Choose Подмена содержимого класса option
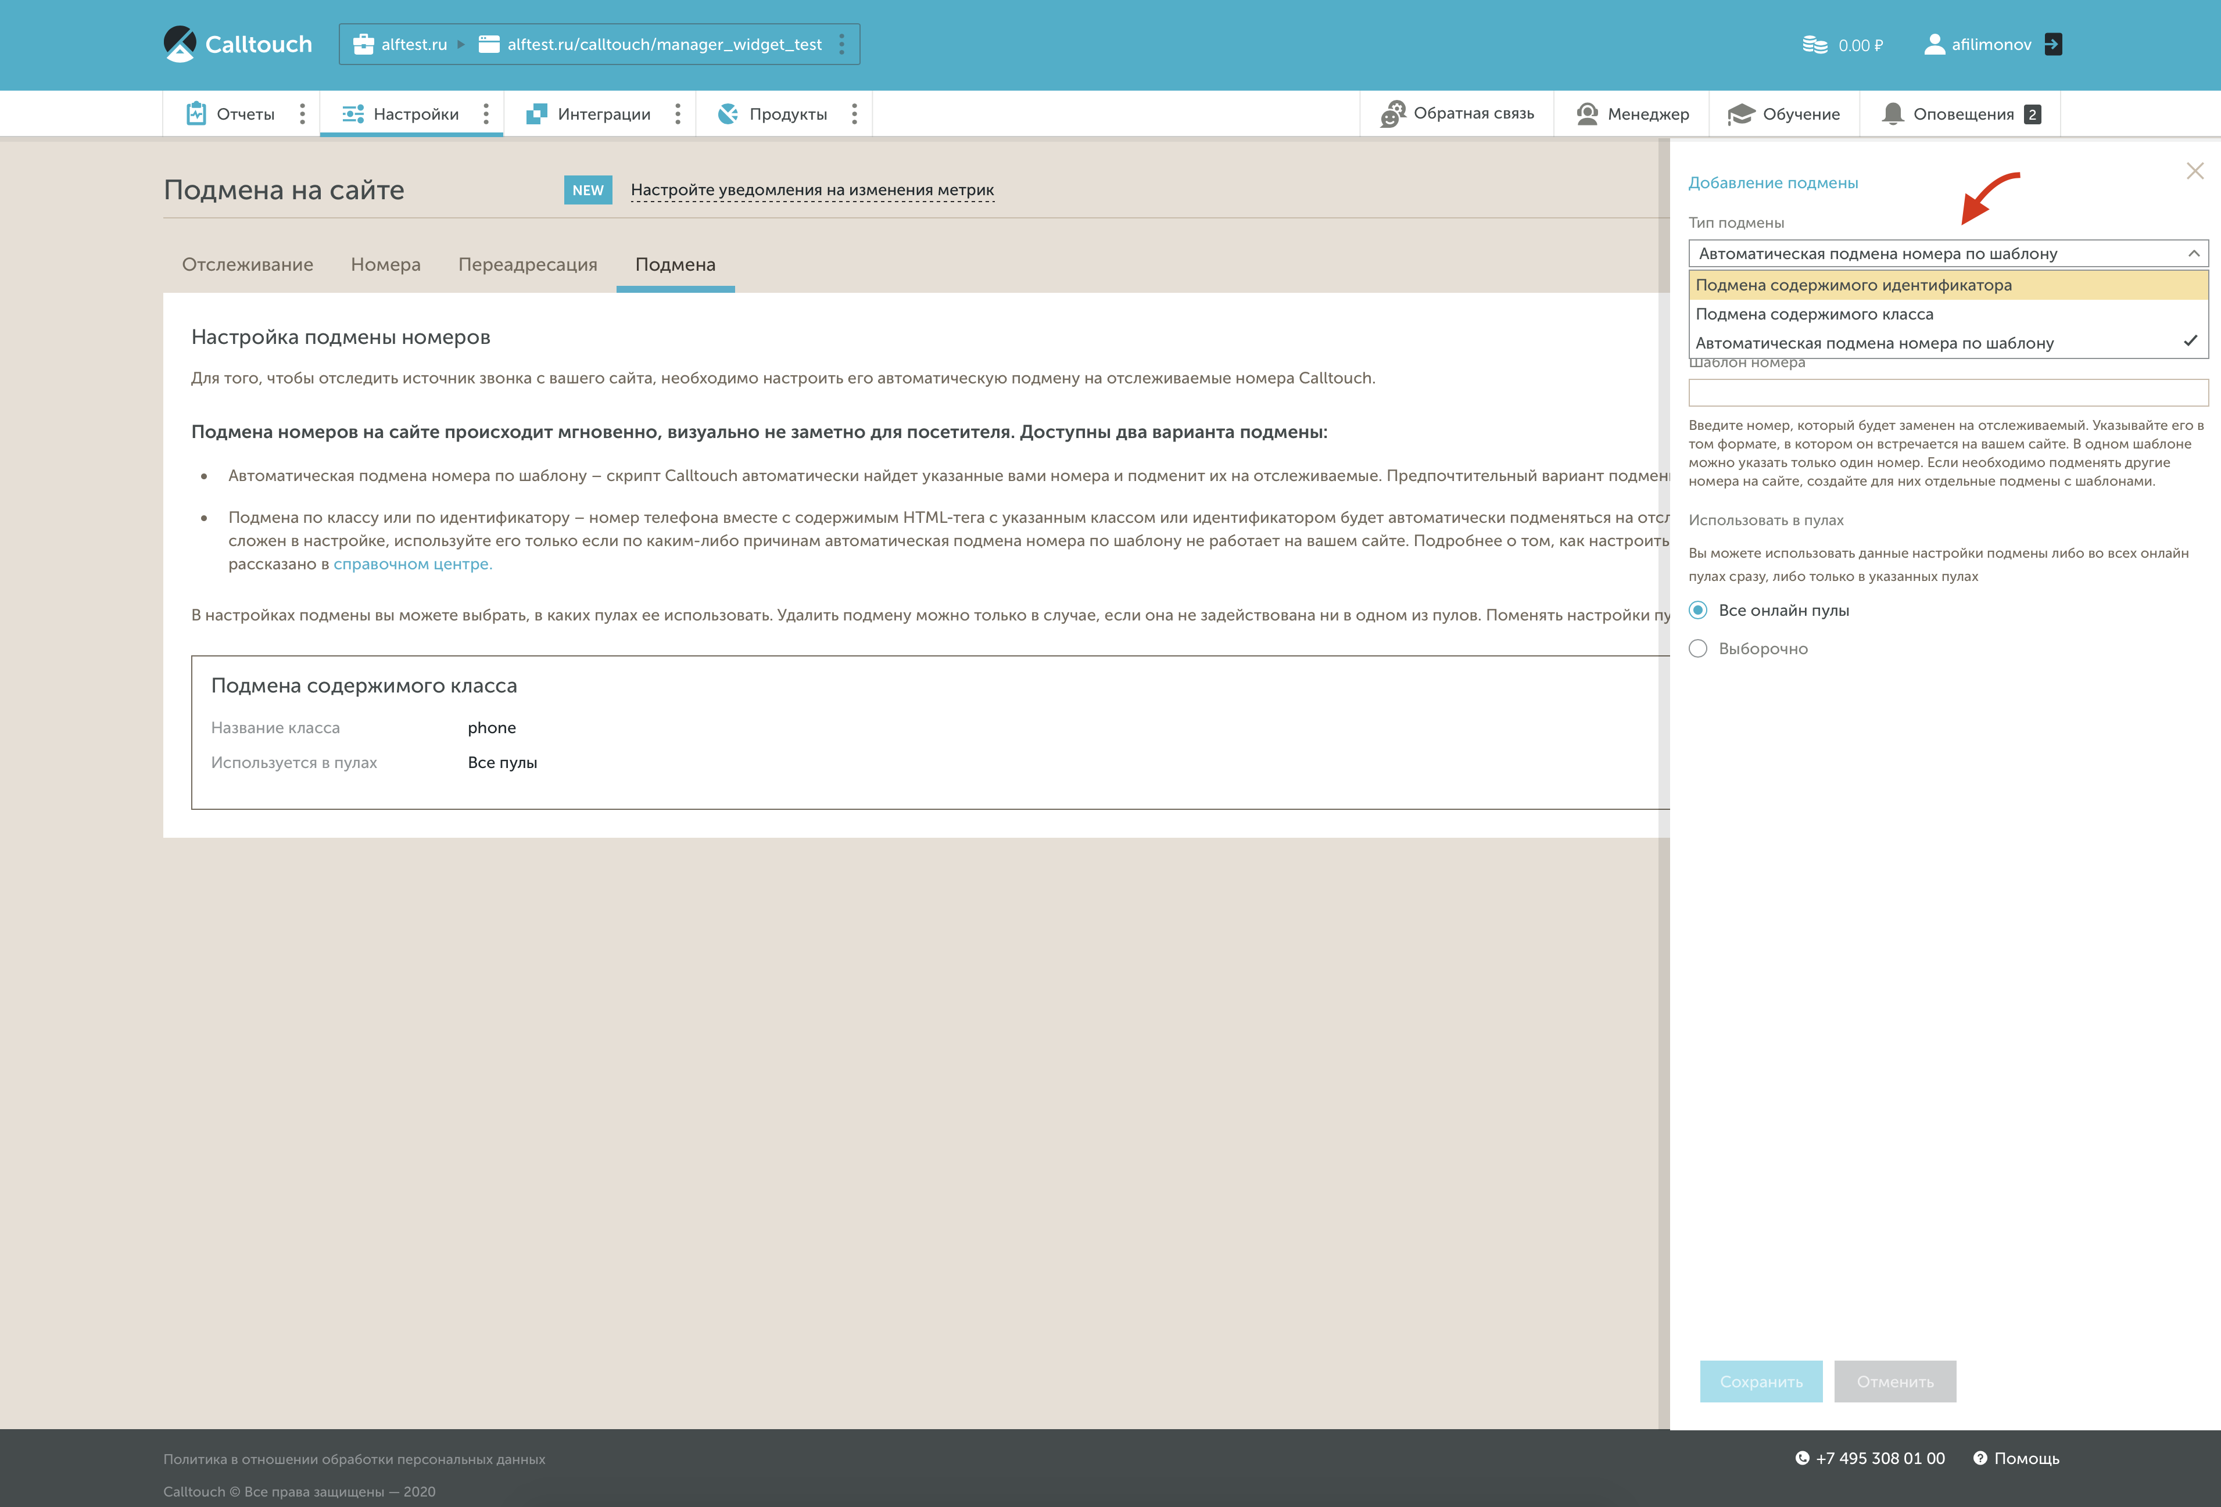2221x1507 pixels. point(1948,314)
